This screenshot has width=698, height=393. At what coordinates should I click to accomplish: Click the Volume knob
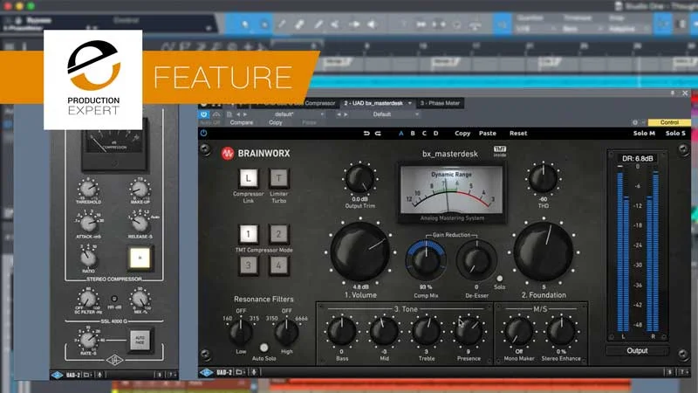click(360, 252)
